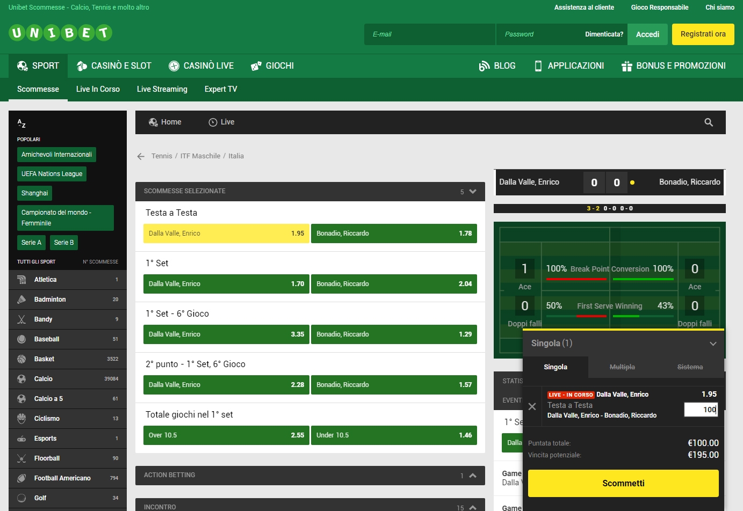Screen dimensions: 743x511
Task: Click the Home icon above the bet list
Action: [153, 122]
